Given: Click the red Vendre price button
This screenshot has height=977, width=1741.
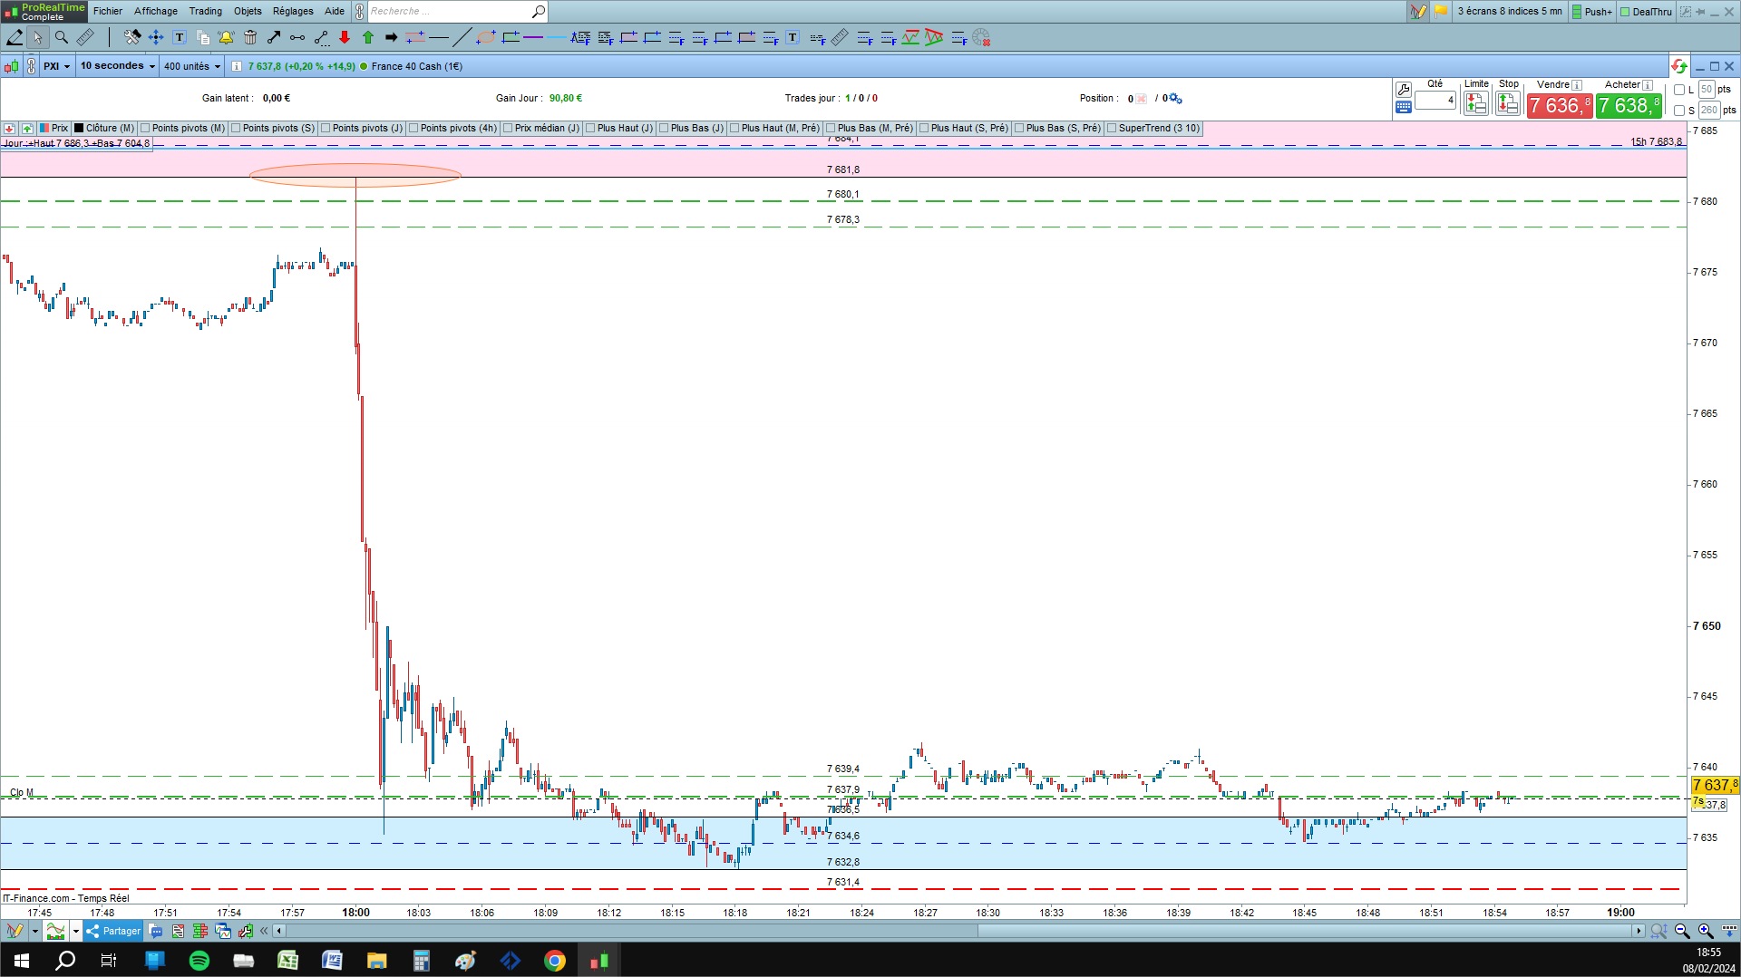Looking at the screenshot, I should (1559, 106).
